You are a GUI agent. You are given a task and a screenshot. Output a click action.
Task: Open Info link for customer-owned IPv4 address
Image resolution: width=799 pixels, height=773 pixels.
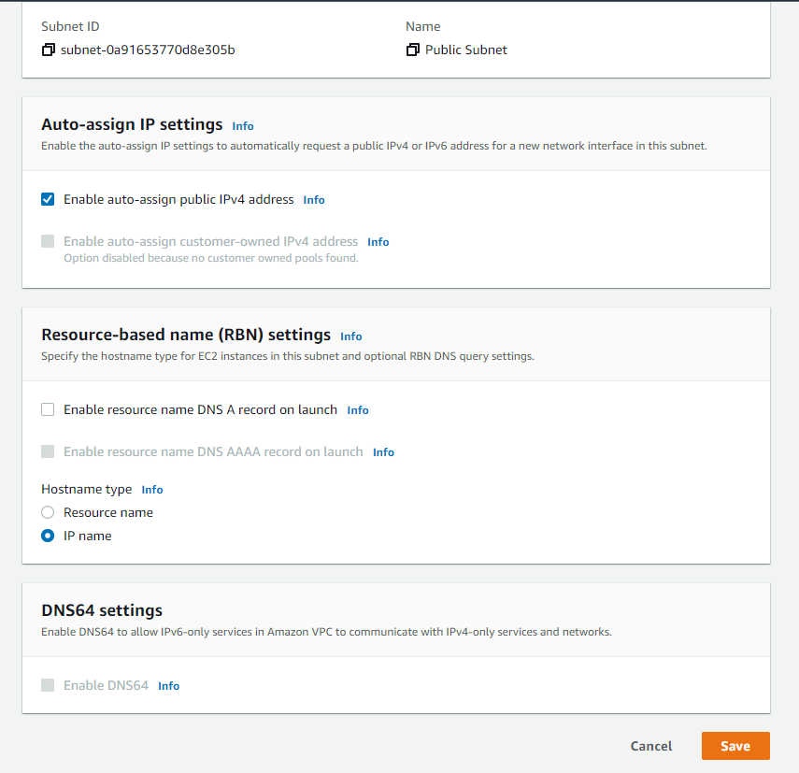tap(378, 242)
